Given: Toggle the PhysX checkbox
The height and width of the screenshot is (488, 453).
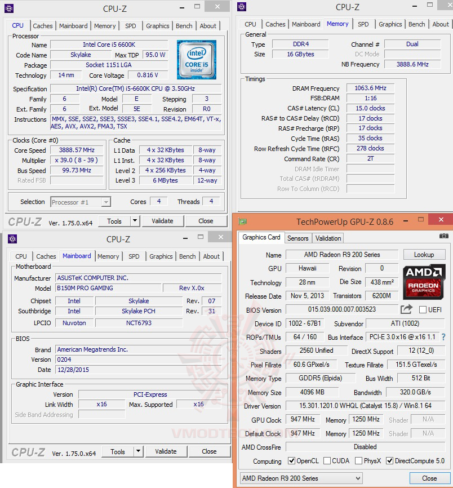Looking at the screenshot, I should [x=358, y=460].
